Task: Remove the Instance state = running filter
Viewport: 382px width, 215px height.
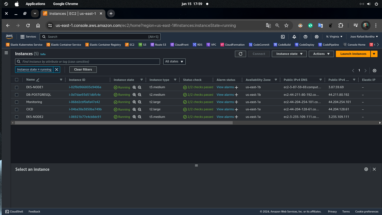Action: click(x=56, y=69)
